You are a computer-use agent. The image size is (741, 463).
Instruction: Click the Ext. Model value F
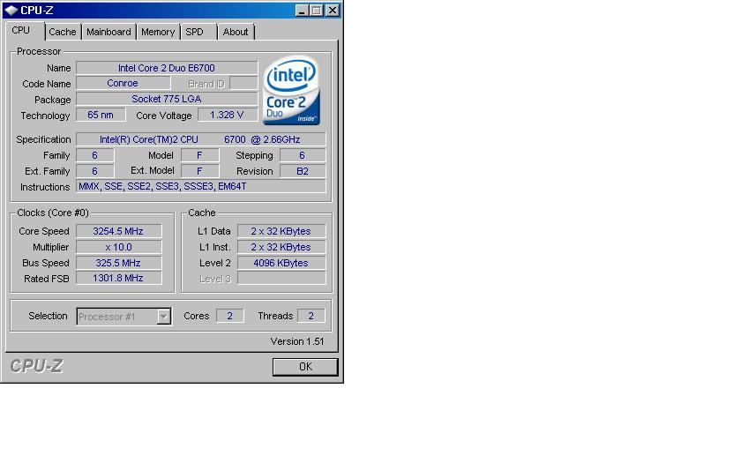pyautogui.click(x=200, y=171)
